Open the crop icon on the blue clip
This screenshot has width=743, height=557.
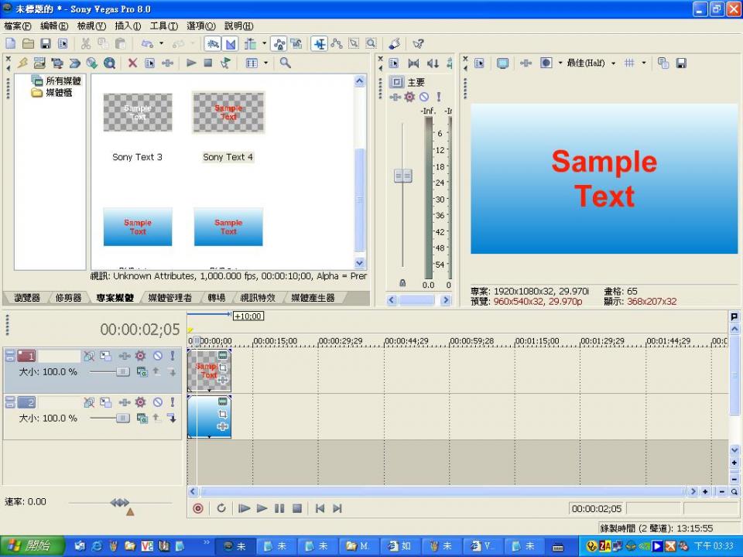[223, 414]
